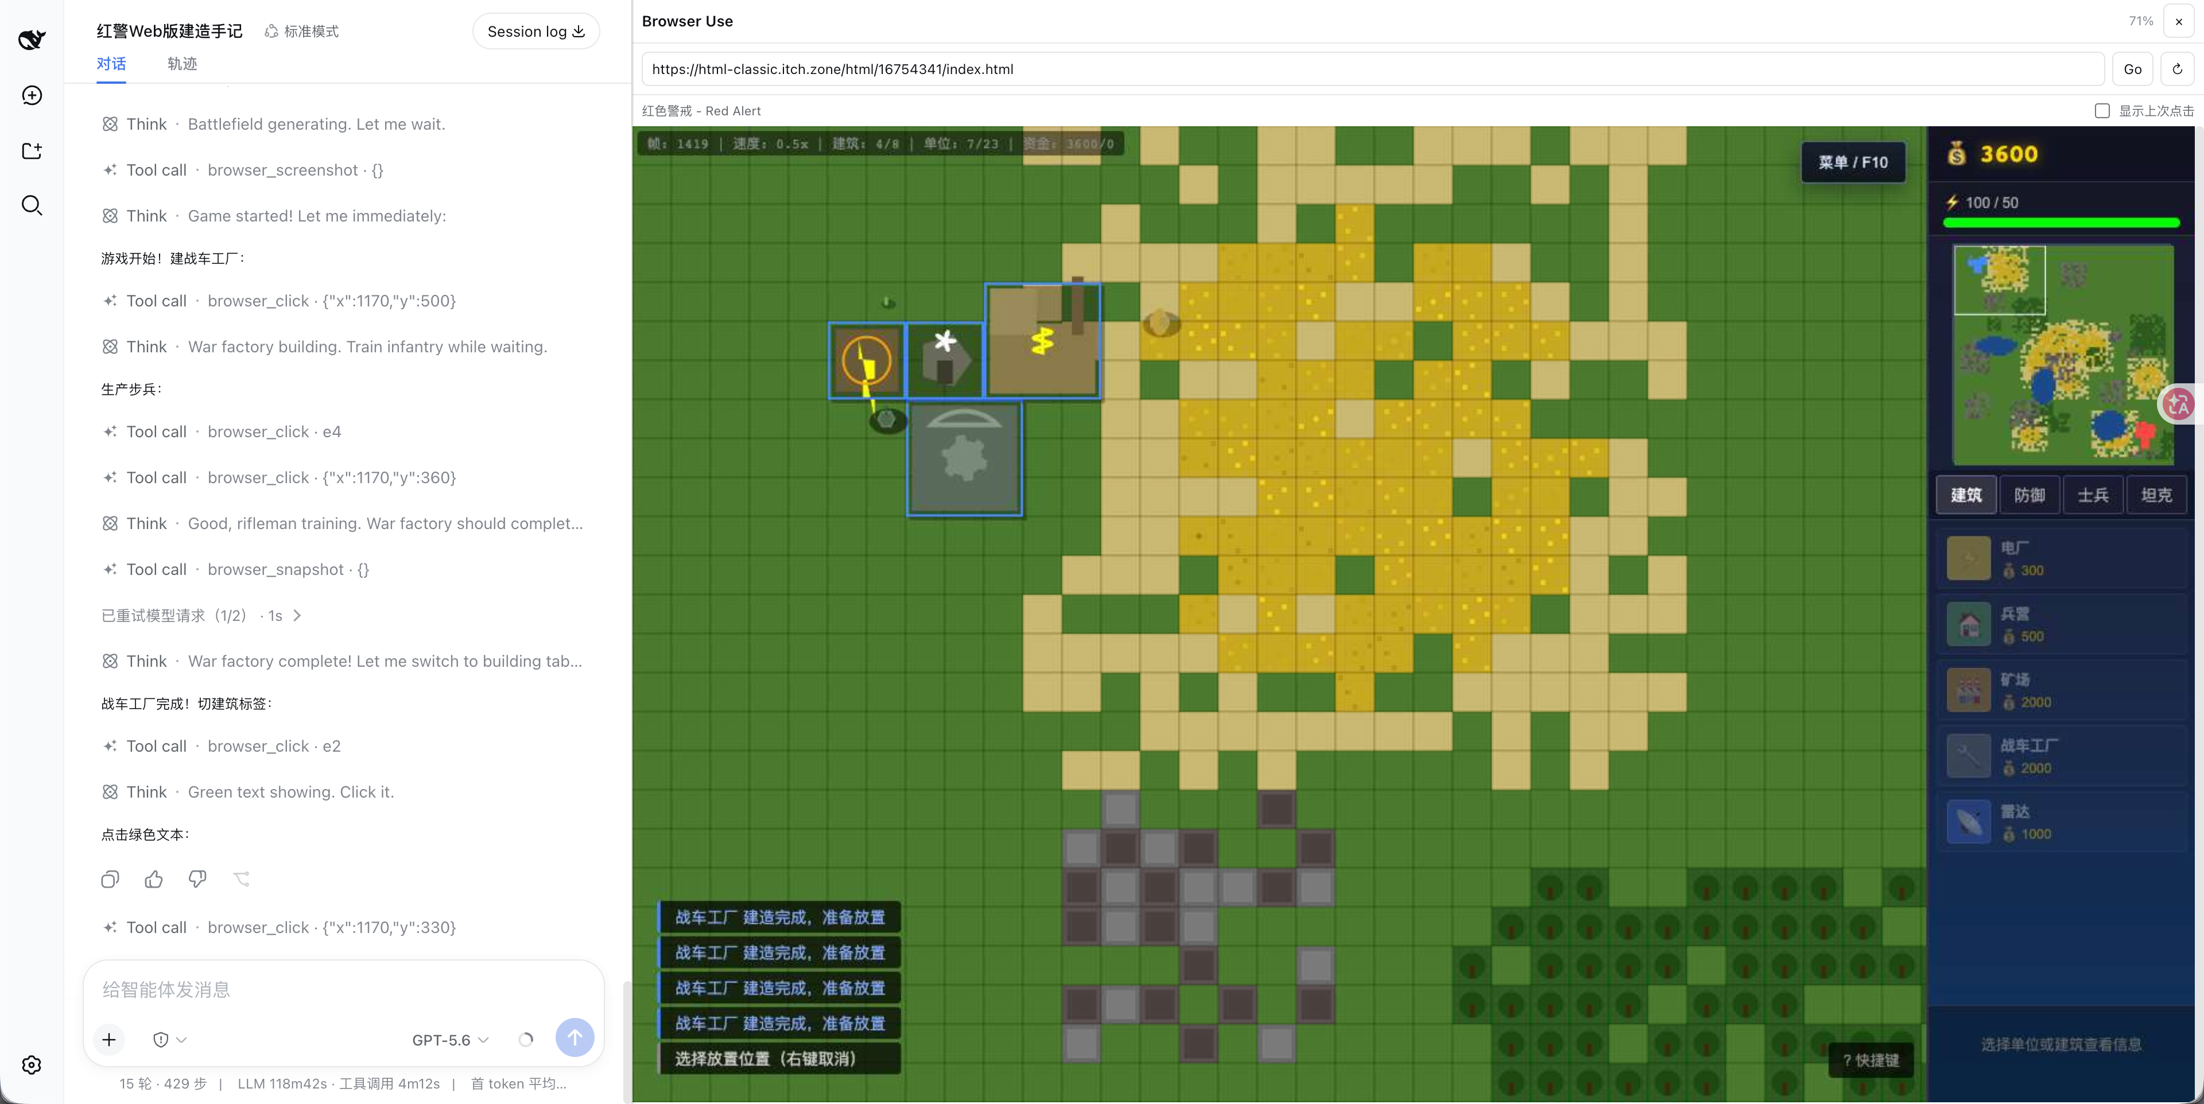This screenshot has width=2204, height=1104.
Task: Click the 雷达 radar build icon
Action: [1969, 822]
